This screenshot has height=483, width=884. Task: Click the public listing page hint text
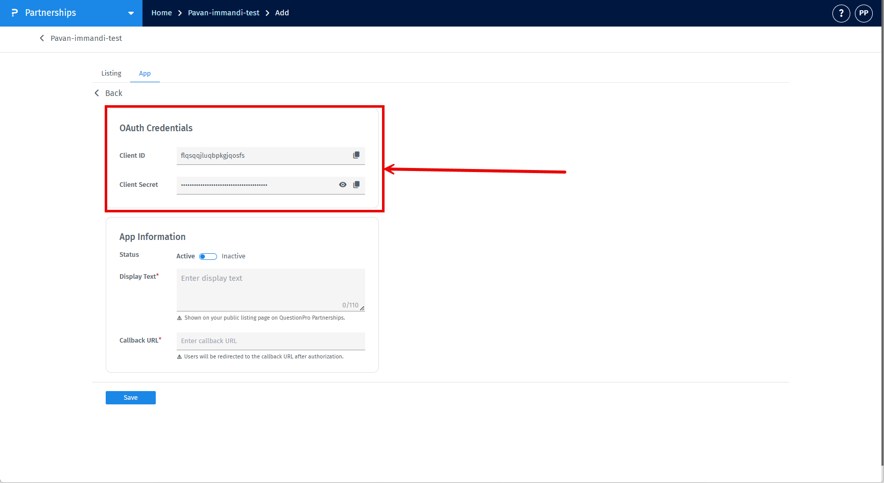265,318
